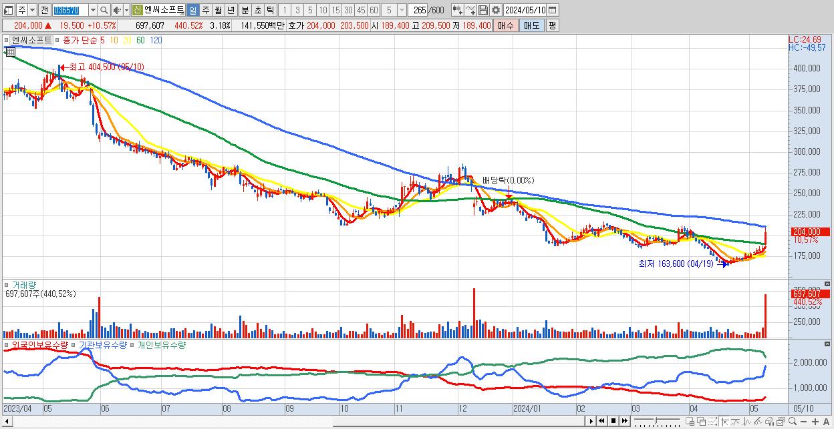Screen dimensions: 834x429
Task: Click the fast-forward replay button
Action: pos(624,421)
